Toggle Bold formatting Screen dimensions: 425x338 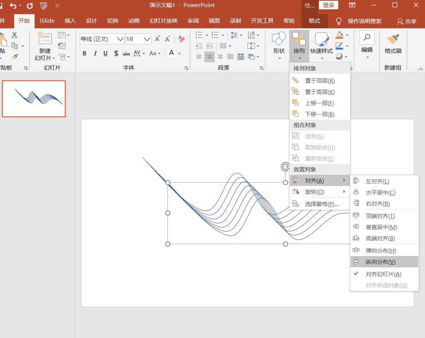[x=84, y=53]
